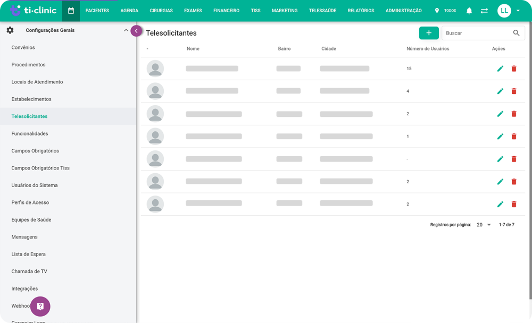Edit the row with 1 user
532x323 pixels.
click(x=500, y=136)
